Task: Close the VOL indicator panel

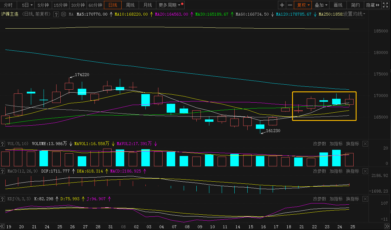Action: pos(365,144)
